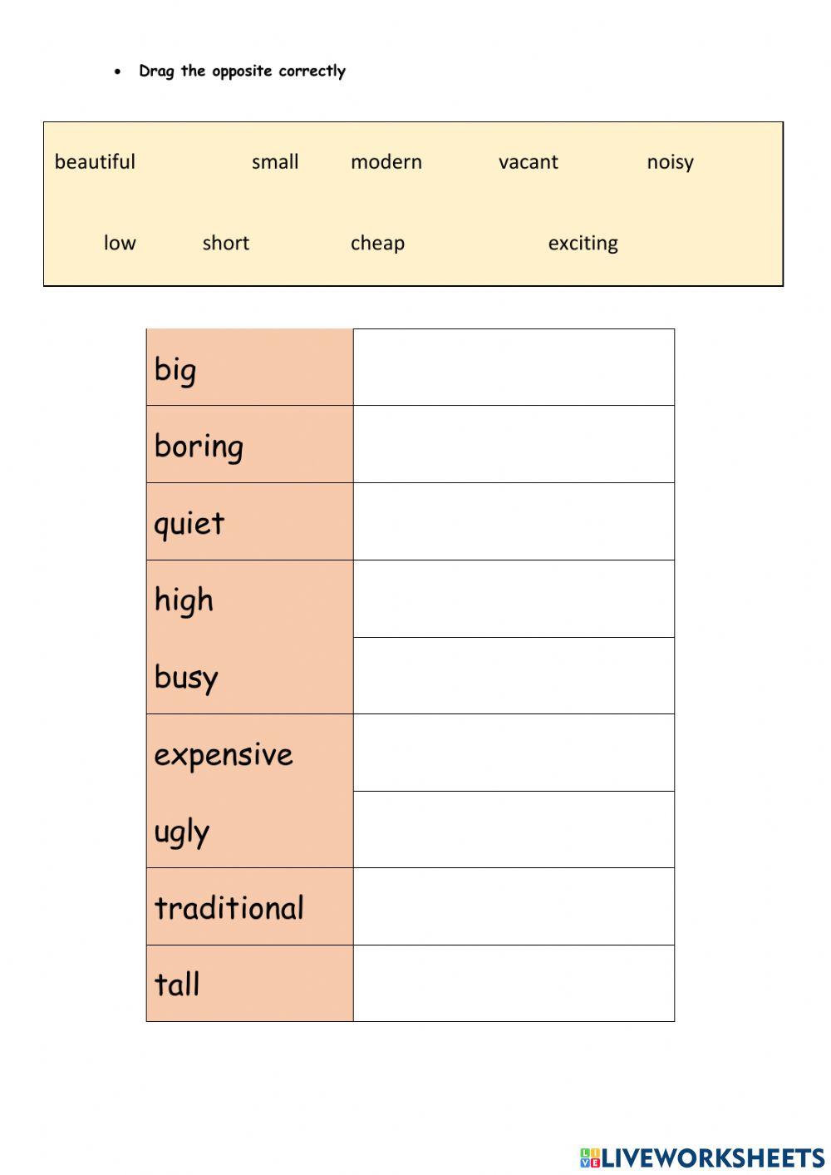Select the draggable word 'low'

coord(120,243)
